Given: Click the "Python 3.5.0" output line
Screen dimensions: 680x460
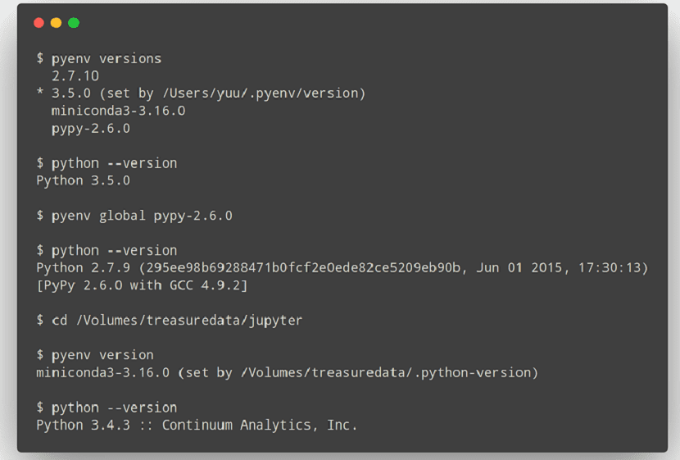Looking at the screenshot, I should (x=83, y=180).
